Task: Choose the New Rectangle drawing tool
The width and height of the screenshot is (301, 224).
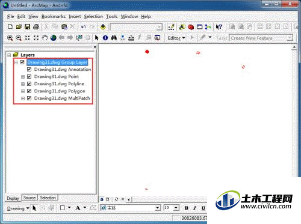Action: pyautogui.click(x=63, y=208)
